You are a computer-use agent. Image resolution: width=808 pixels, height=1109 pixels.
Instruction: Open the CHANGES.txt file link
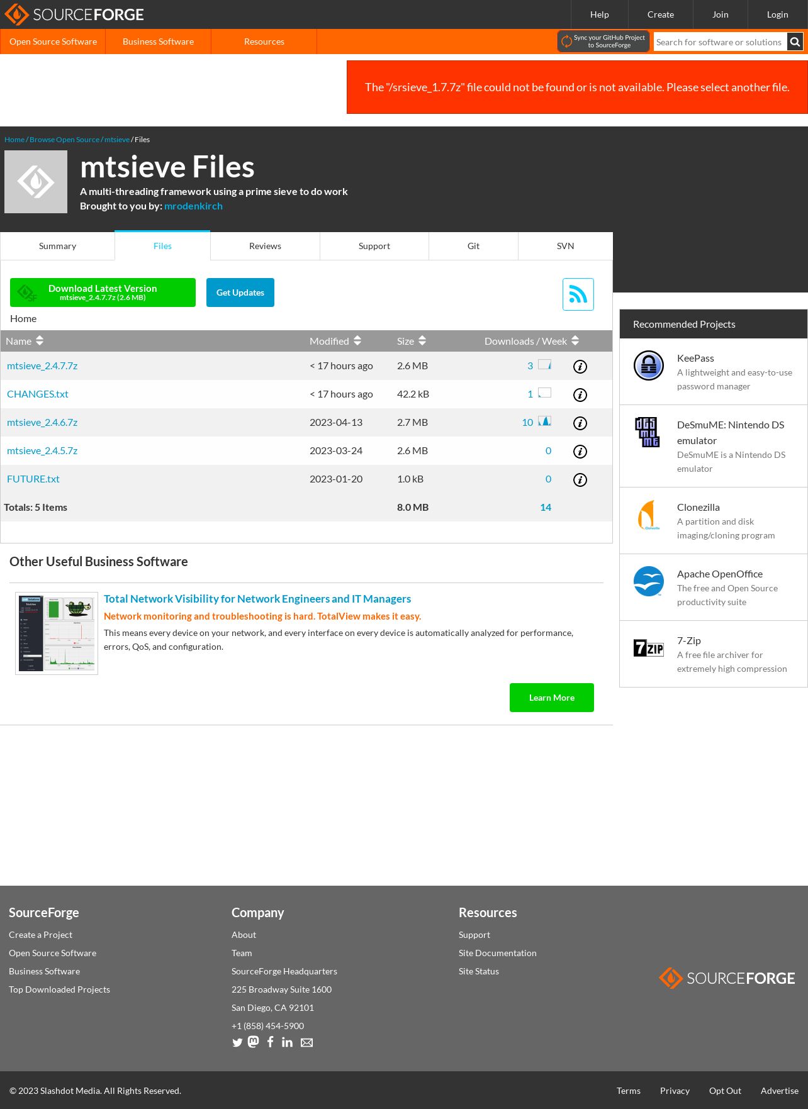(38, 394)
